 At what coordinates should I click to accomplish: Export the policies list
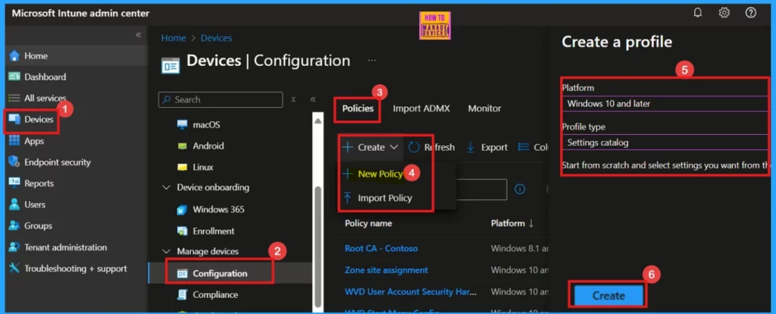(x=487, y=147)
